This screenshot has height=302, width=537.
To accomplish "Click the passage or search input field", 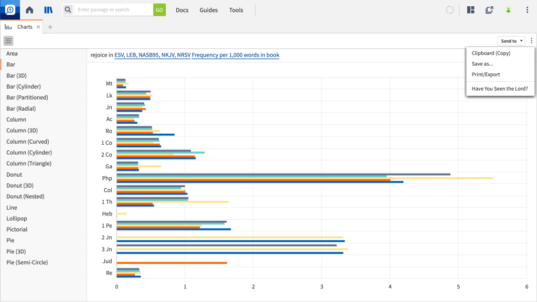I will [x=114, y=10].
